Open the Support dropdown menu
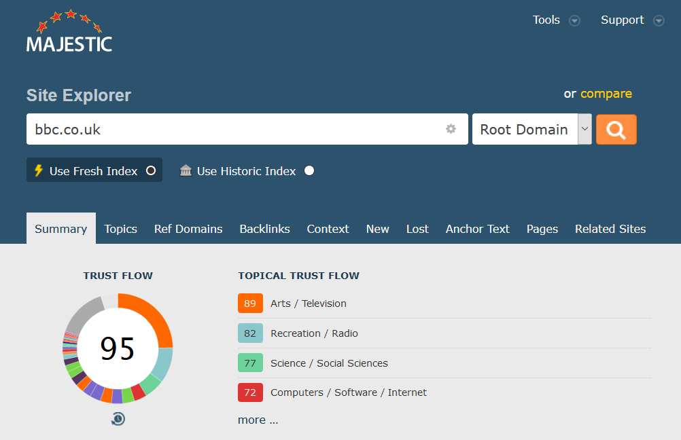This screenshot has width=681, height=440. click(x=632, y=20)
